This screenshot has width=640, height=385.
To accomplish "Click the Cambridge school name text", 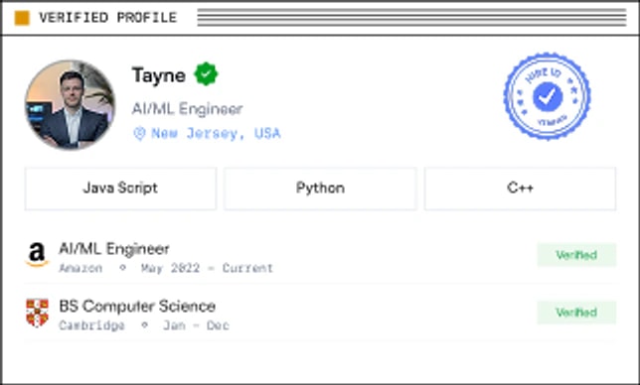I will pos(91,325).
